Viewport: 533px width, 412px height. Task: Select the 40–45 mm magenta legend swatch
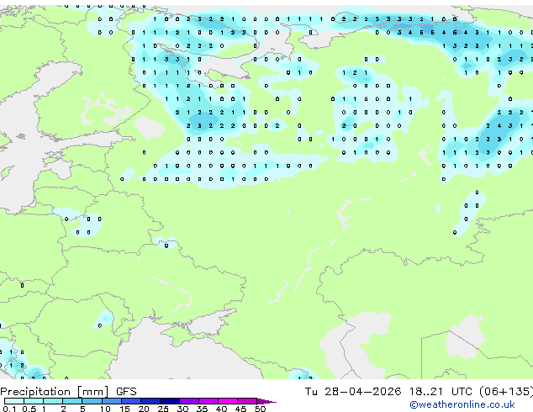228,401
